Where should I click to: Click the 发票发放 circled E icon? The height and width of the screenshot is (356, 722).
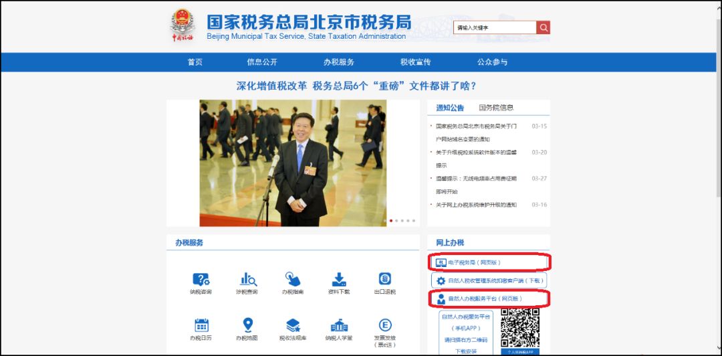(385, 325)
